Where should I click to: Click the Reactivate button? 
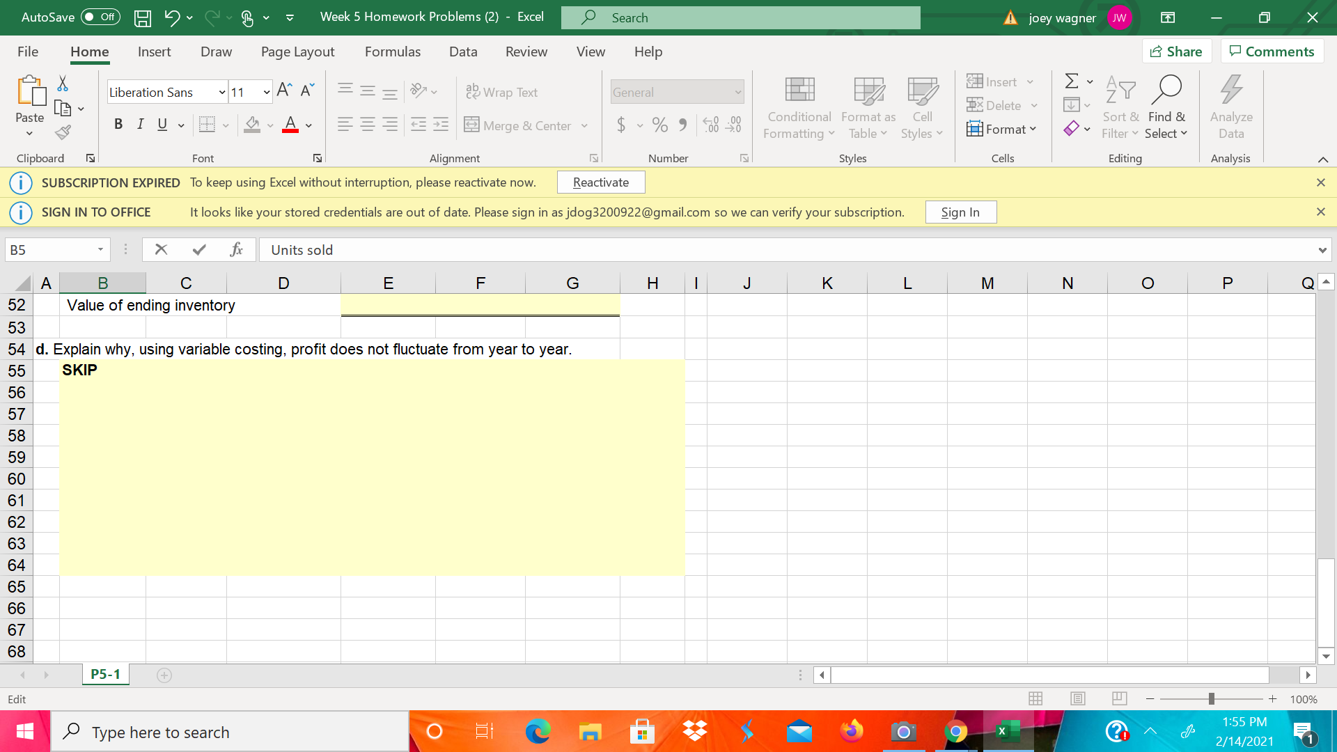600,182
